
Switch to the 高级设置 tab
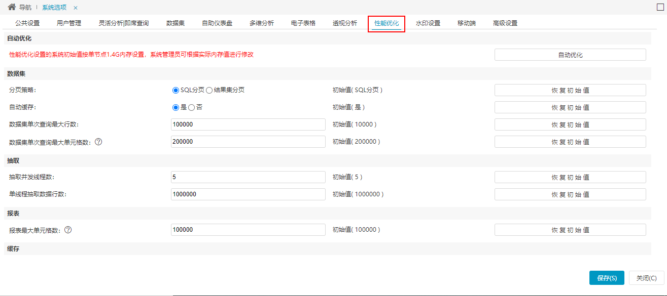point(505,23)
